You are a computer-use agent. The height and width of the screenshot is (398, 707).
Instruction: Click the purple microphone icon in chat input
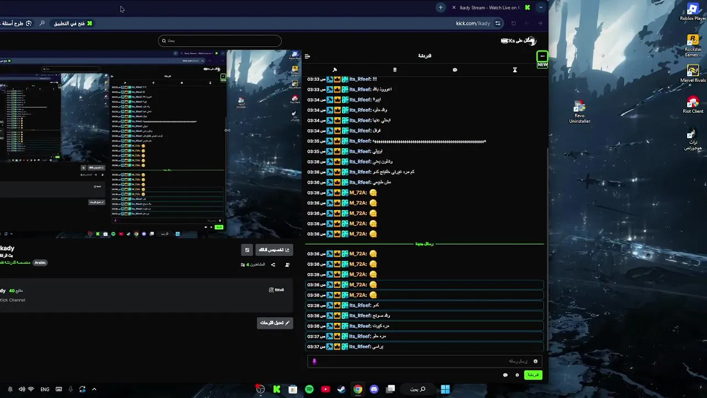point(314,361)
